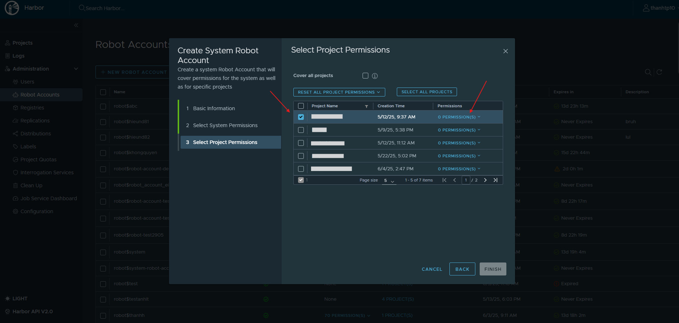Screen dimensions: 679x323
Task: Click the Harbor logo icon
Action: [x=12, y=8]
